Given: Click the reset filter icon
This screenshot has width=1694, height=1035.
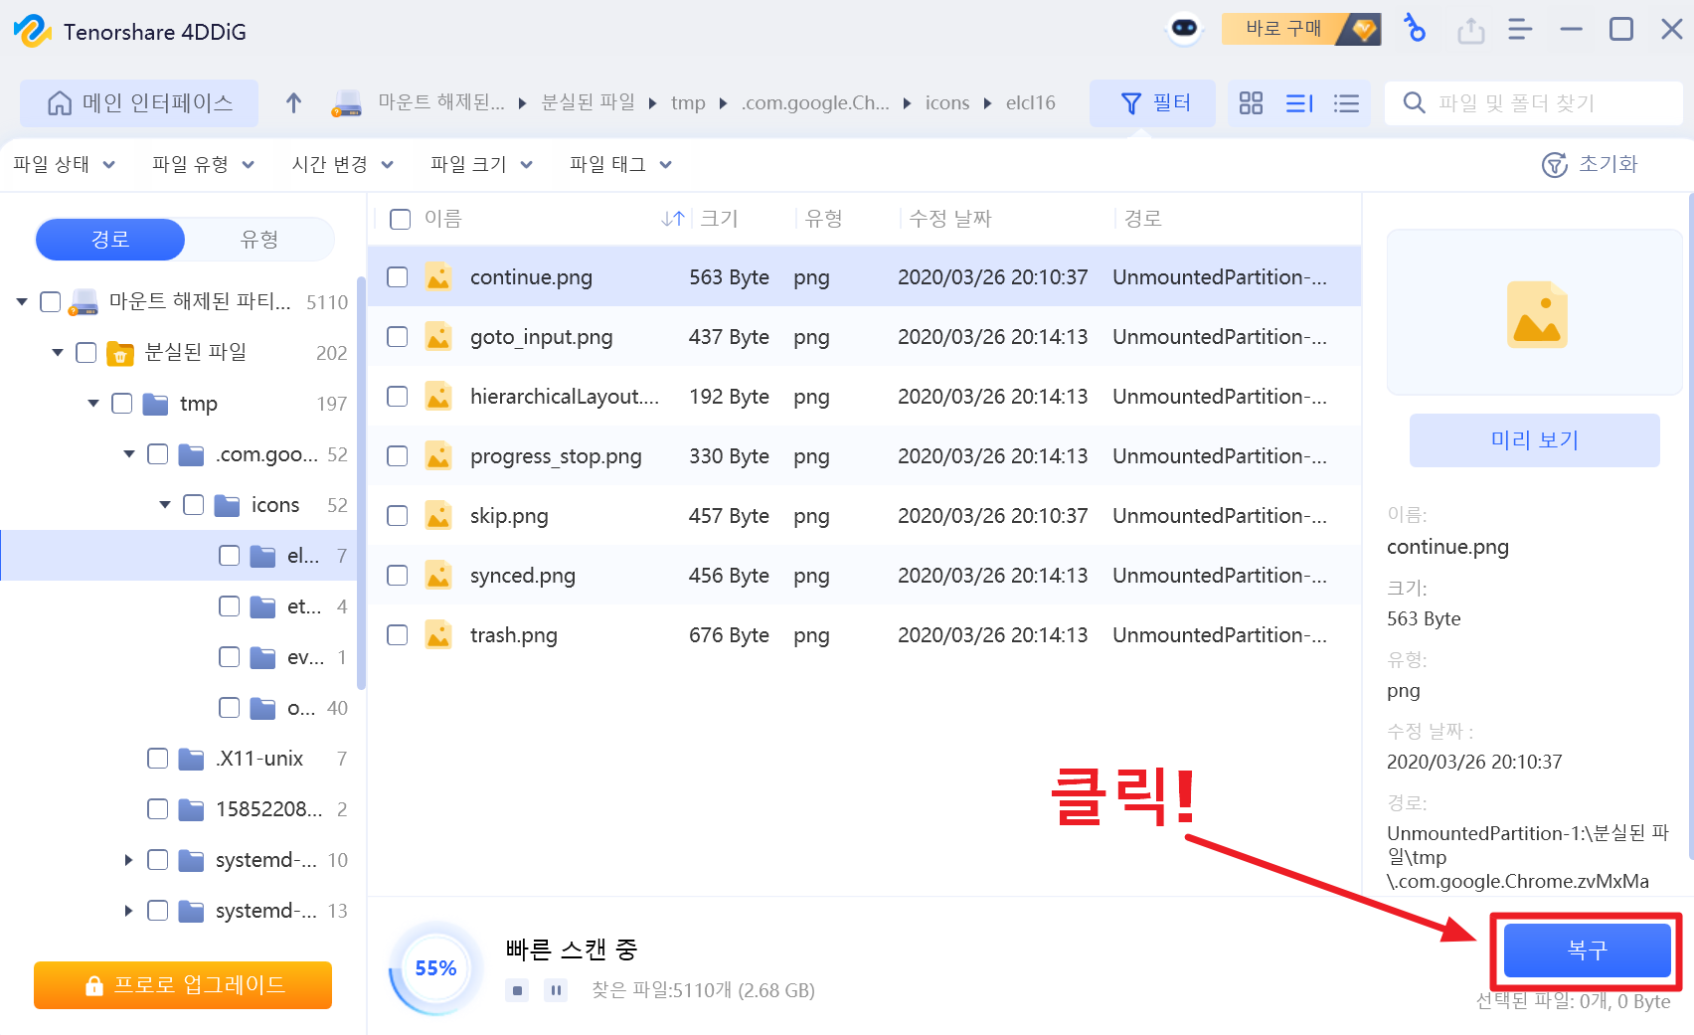Looking at the screenshot, I should coord(1554,165).
